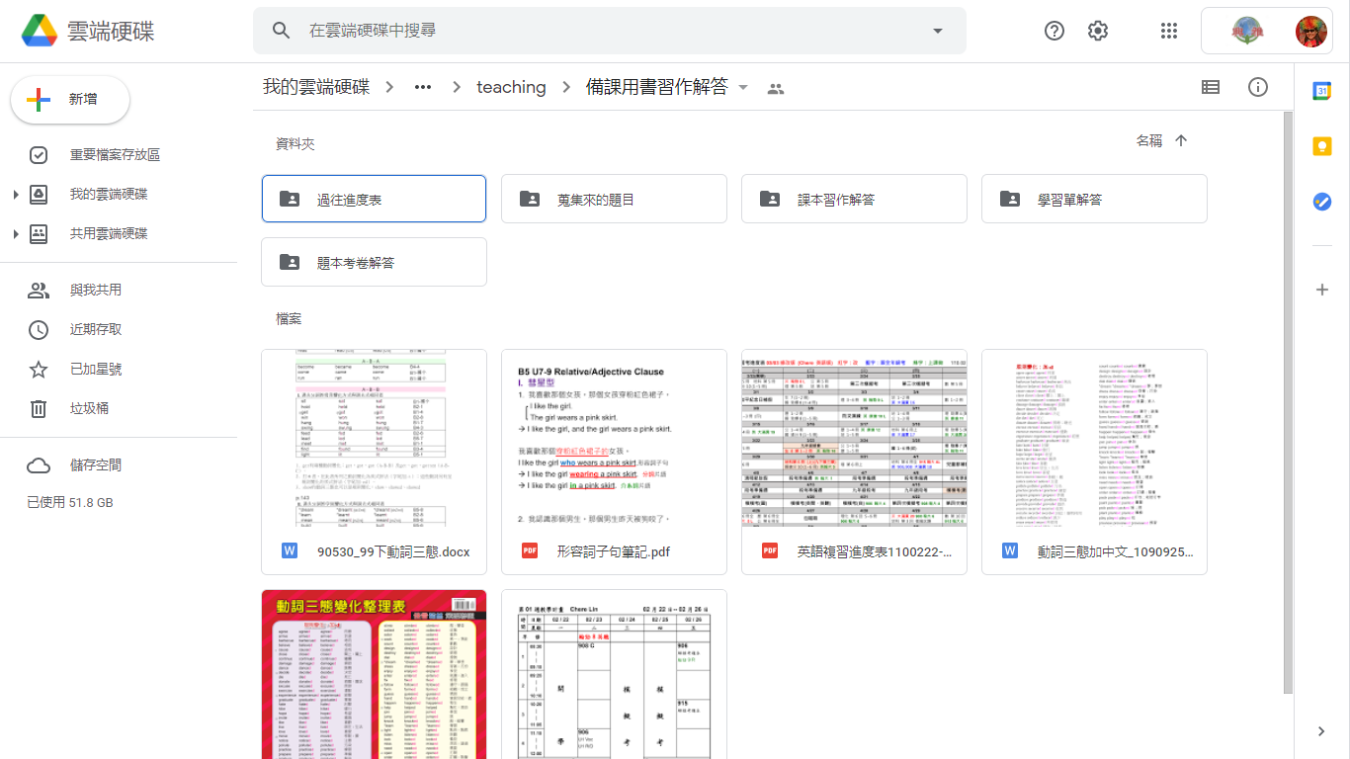The width and height of the screenshot is (1350, 759).
Task: Open search options dropdown arrow
Action: (938, 31)
